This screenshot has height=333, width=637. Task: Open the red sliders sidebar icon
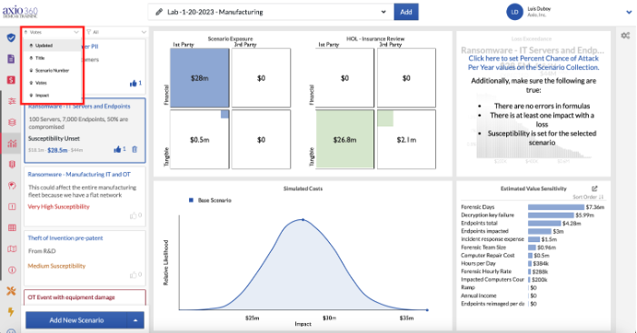point(12,101)
